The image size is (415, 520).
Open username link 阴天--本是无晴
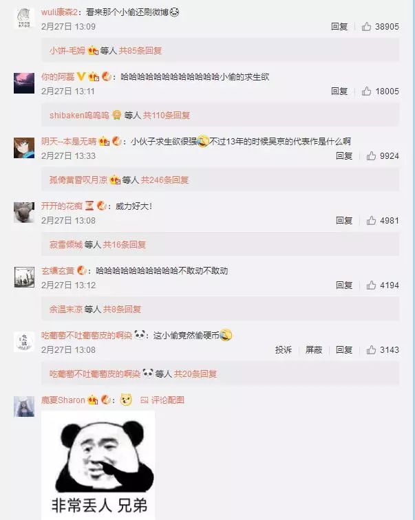tap(69, 142)
